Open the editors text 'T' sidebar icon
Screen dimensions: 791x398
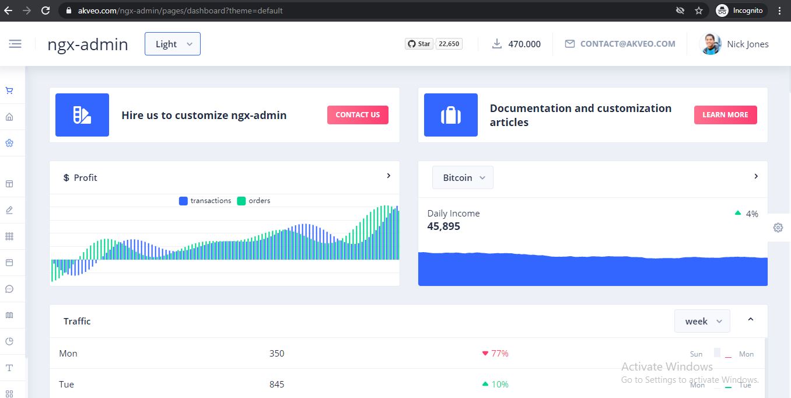[9, 368]
